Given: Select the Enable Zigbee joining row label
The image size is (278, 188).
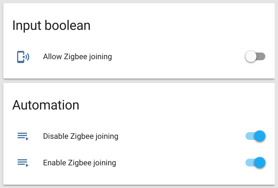Looking at the screenshot, I should [x=79, y=163].
